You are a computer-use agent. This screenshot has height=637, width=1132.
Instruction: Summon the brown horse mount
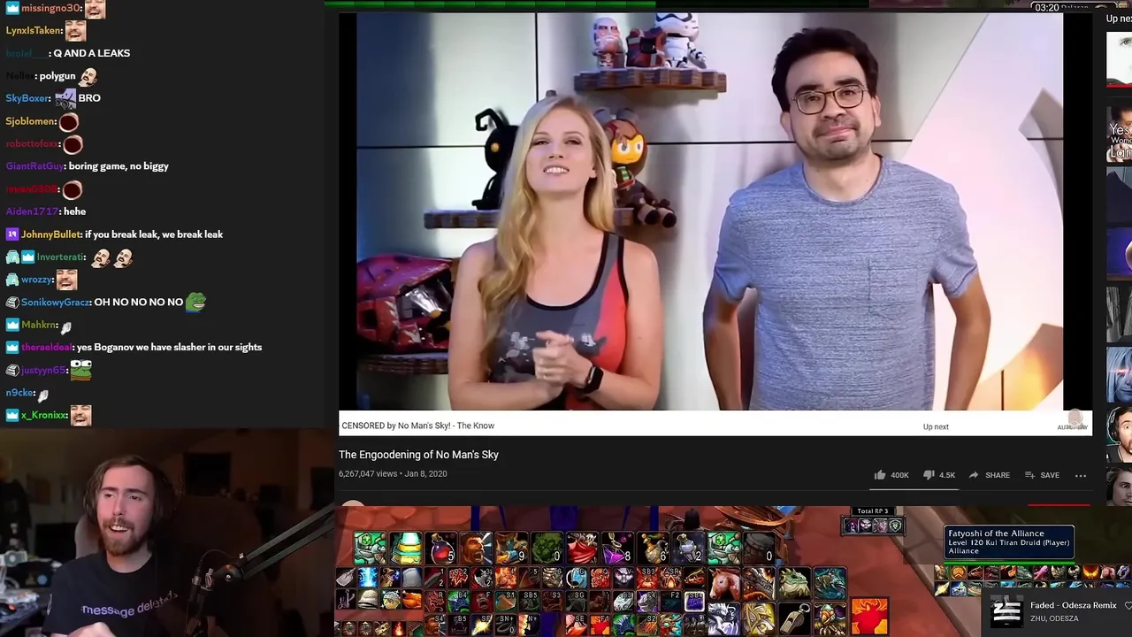tap(723, 583)
